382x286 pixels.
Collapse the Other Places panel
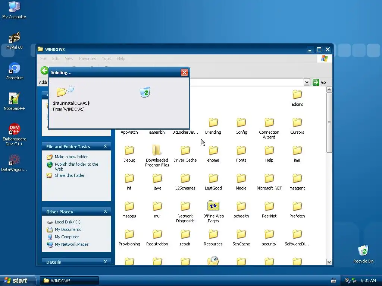[x=105, y=212]
